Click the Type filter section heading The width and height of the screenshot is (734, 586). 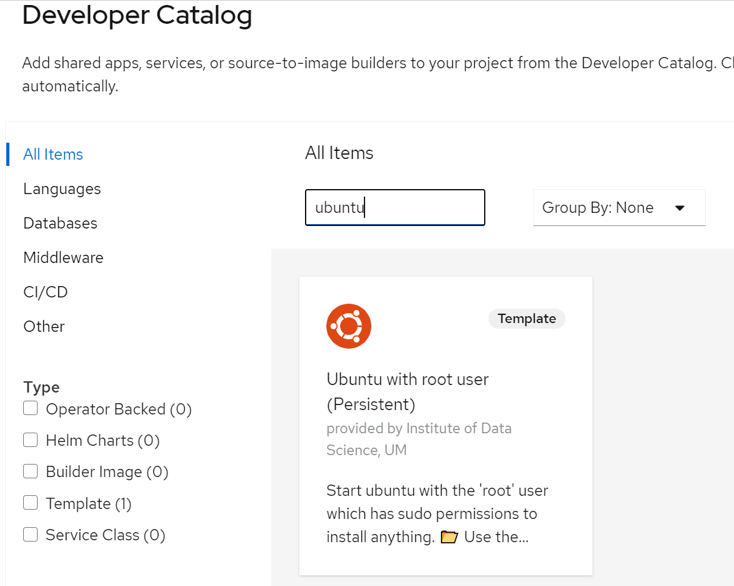pyautogui.click(x=42, y=387)
